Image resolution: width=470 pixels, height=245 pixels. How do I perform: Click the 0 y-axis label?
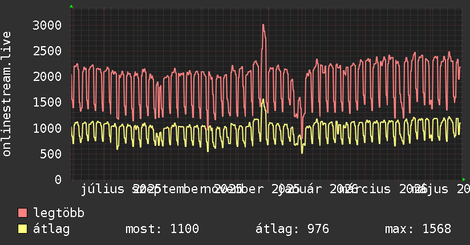point(58,179)
